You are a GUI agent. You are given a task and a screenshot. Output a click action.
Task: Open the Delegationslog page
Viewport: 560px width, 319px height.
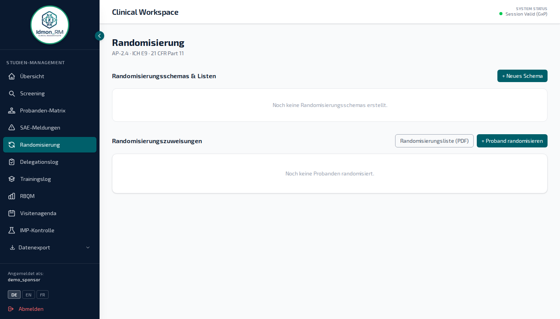pyautogui.click(x=50, y=162)
